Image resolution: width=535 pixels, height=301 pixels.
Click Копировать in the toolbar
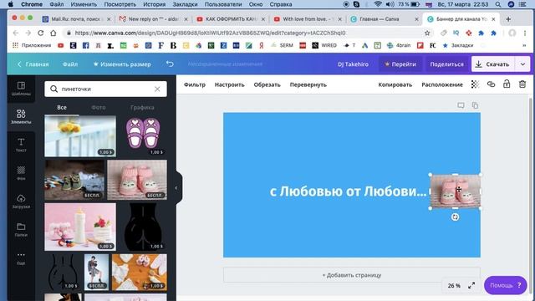tap(395, 84)
